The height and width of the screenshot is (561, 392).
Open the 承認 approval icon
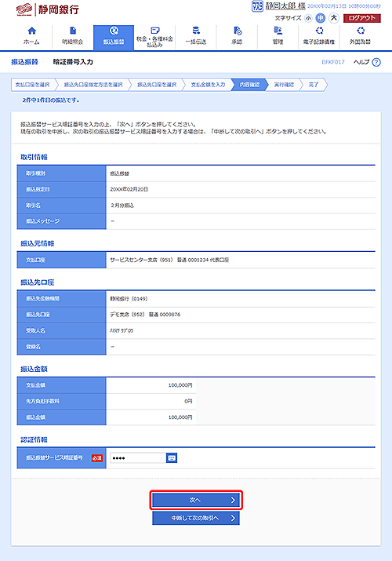(238, 31)
